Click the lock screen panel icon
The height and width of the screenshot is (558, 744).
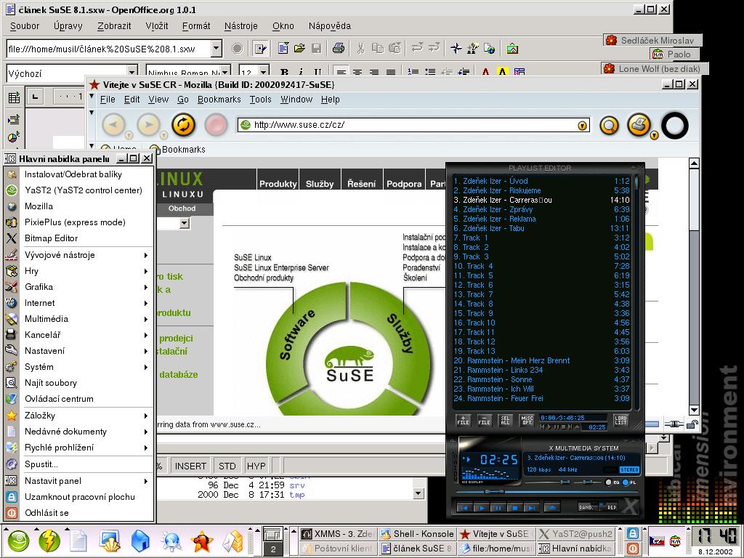coord(633,533)
